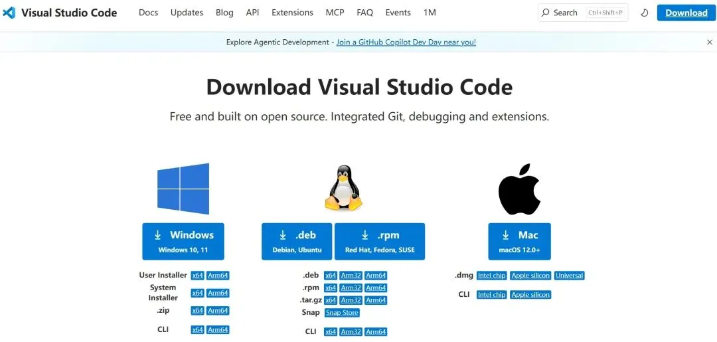Select .dmg Intel chip link
717x342 pixels.
pyautogui.click(x=491, y=275)
